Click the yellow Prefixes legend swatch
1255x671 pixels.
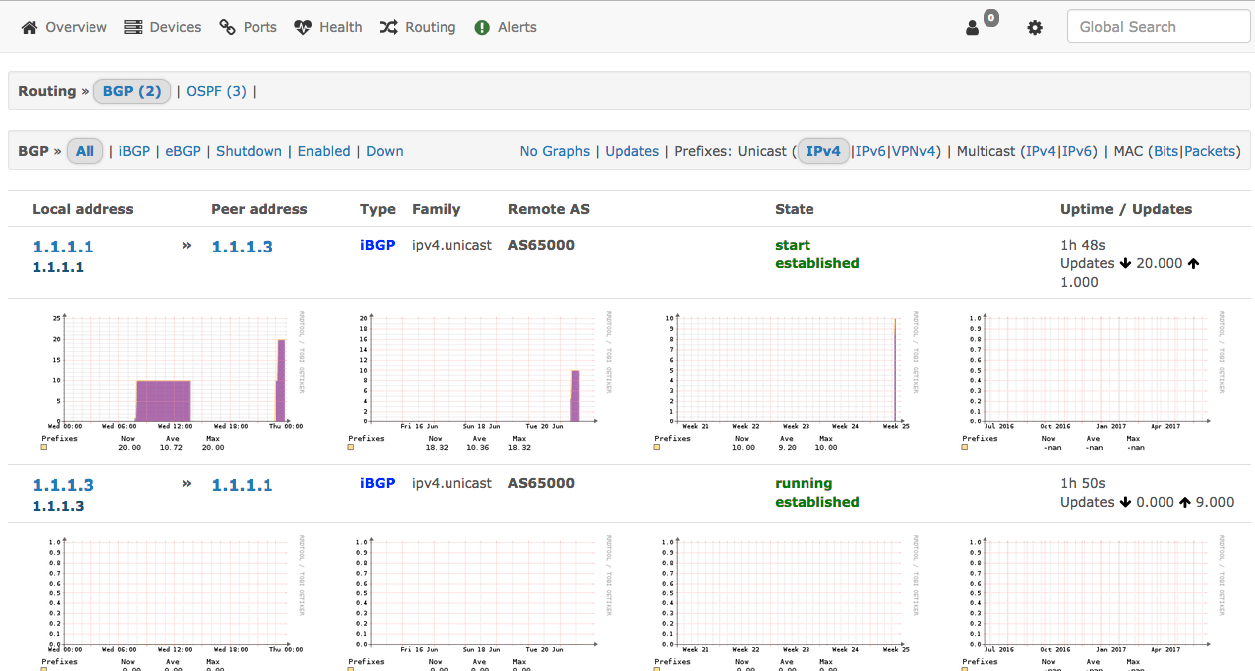coord(42,448)
